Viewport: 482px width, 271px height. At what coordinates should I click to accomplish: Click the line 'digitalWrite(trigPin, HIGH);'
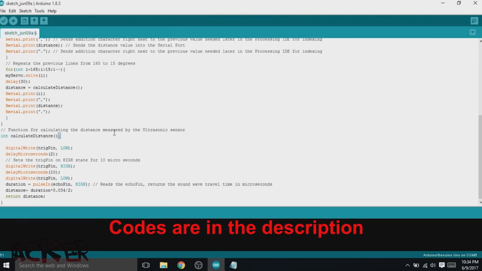point(40,166)
